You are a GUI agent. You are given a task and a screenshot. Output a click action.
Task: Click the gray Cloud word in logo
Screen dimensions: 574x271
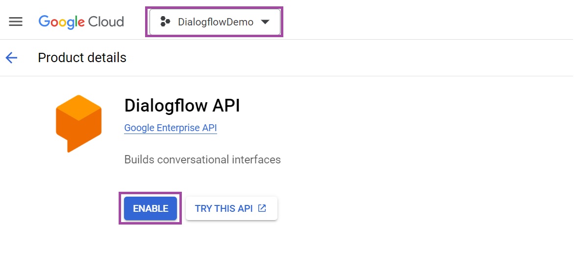click(106, 22)
